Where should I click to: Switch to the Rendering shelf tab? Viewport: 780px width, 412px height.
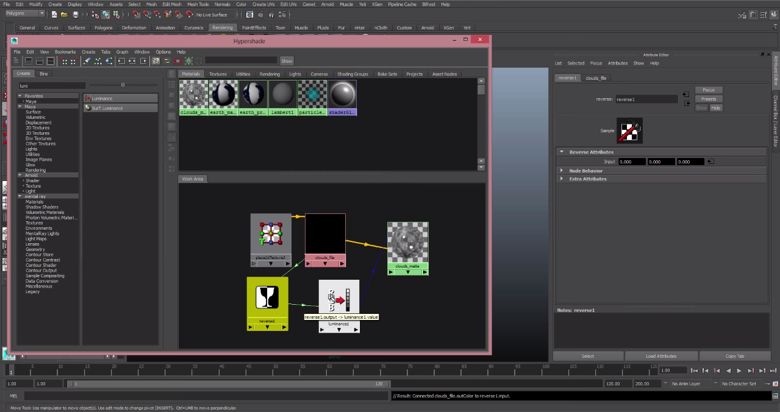pos(223,27)
